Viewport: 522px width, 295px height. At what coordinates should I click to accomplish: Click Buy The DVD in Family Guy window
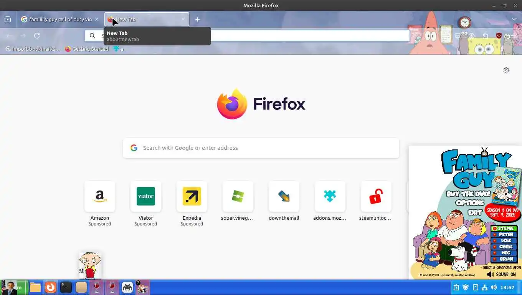tap(468, 194)
